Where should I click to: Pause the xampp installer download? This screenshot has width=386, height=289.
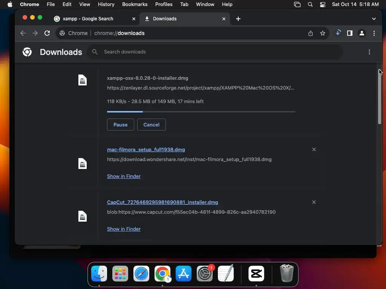[120, 125]
